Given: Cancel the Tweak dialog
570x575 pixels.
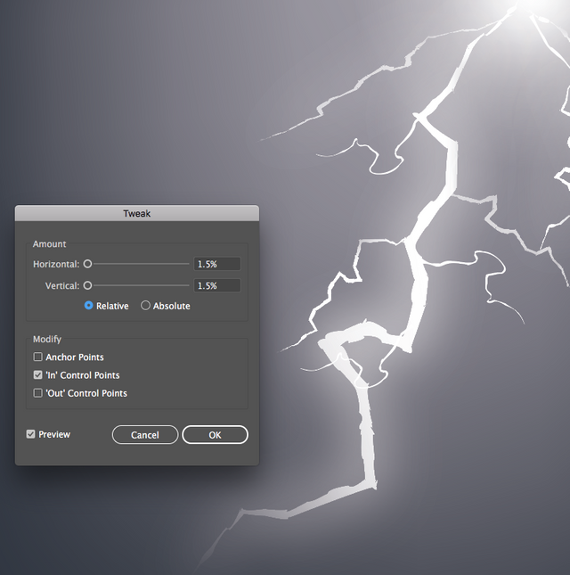Looking at the screenshot, I should 145,434.
